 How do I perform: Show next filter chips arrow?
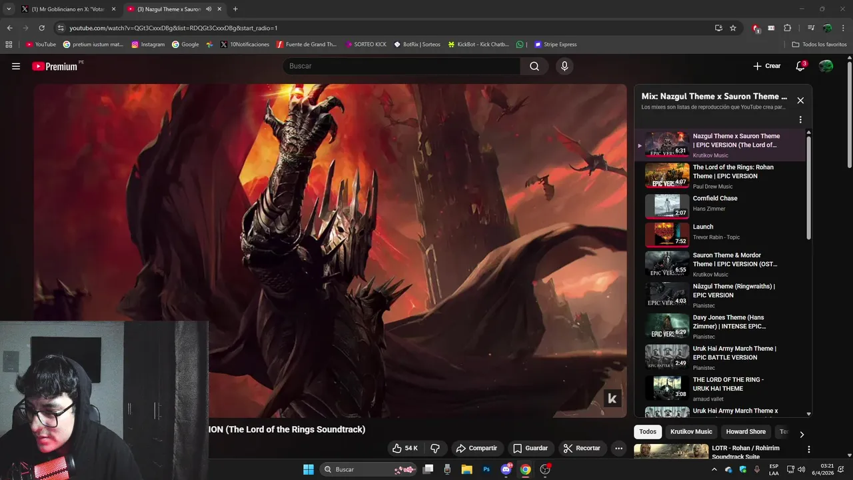click(802, 435)
